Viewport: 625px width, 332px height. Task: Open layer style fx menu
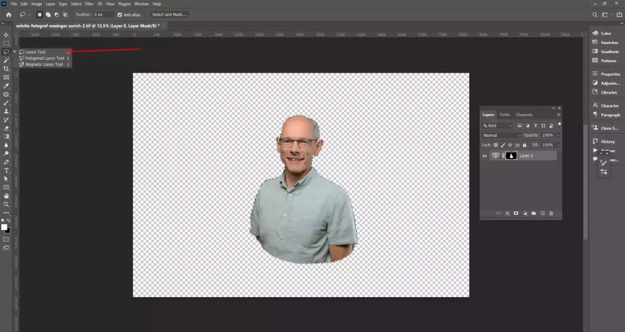click(x=507, y=214)
